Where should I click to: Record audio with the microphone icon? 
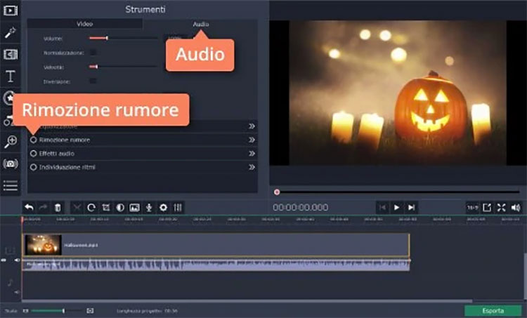point(149,208)
